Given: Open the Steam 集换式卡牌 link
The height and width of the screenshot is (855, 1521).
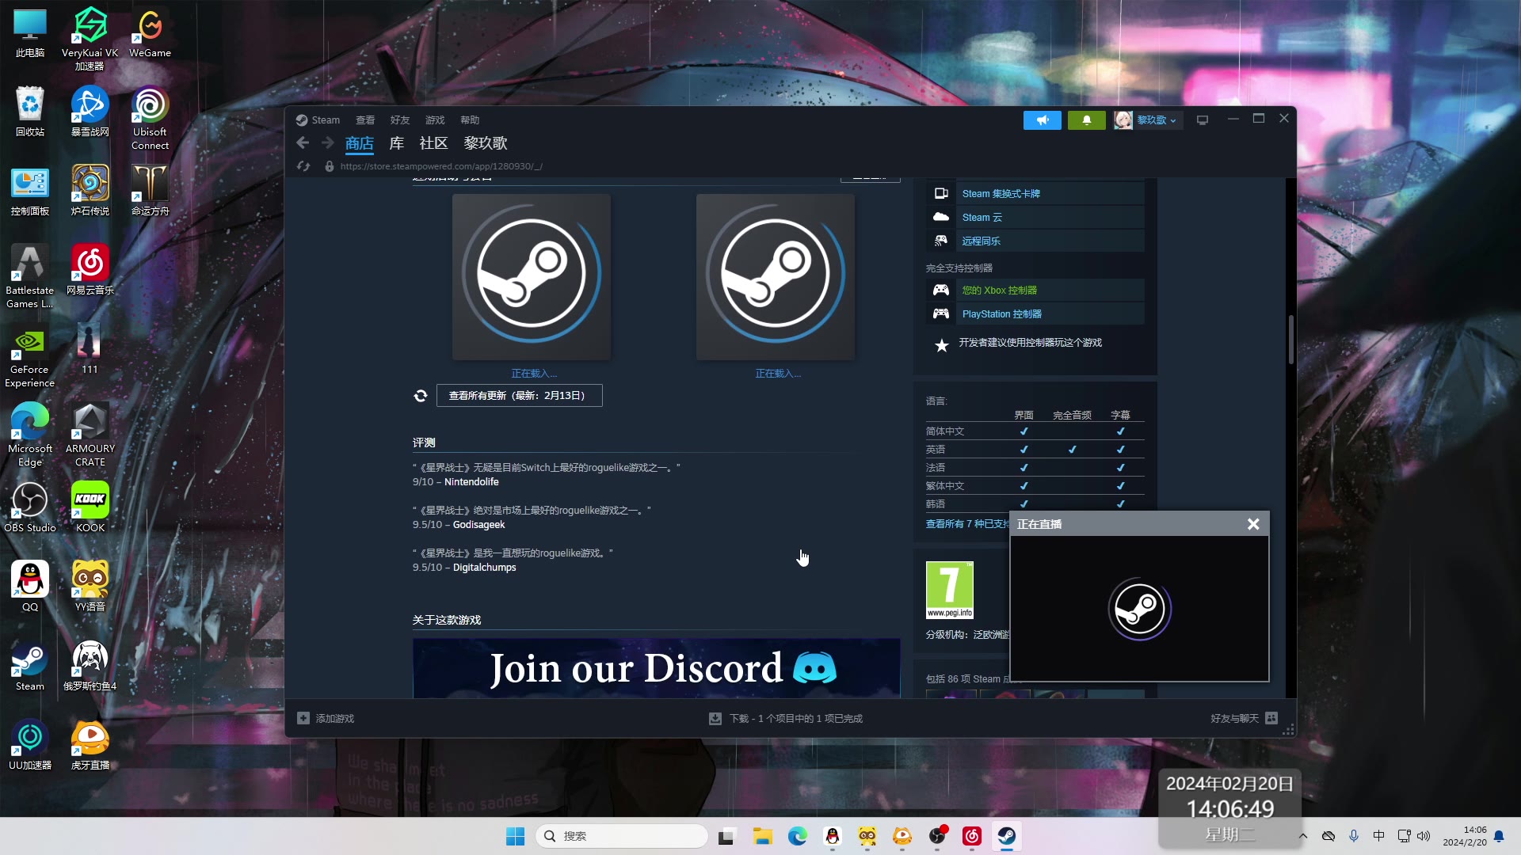Looking at the screenshot, I should [1001, 194].
